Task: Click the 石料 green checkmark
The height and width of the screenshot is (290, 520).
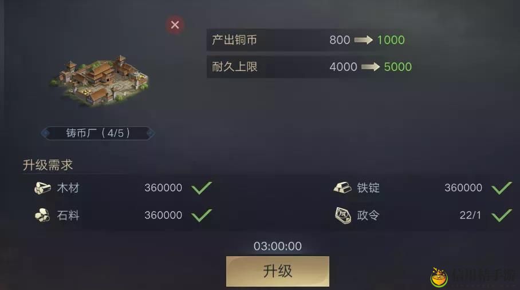Action: 202,215
